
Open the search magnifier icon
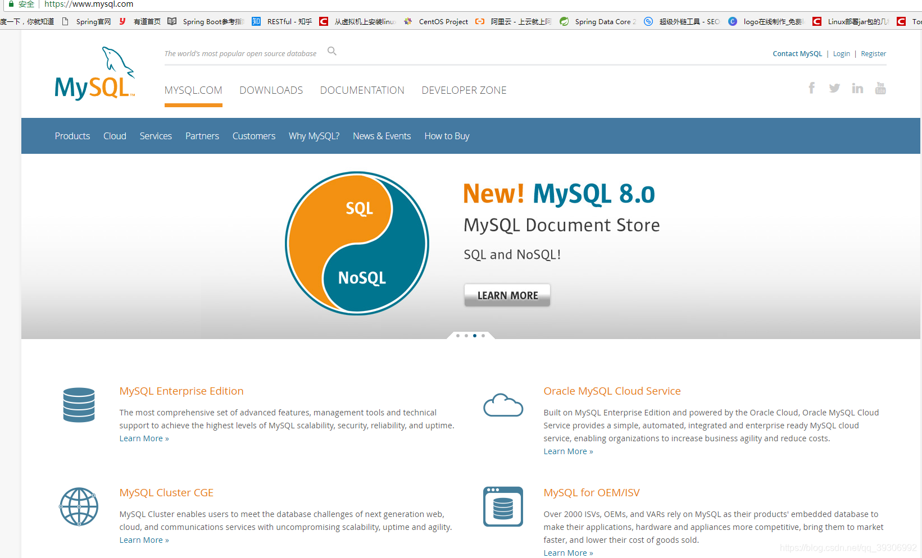332,51
